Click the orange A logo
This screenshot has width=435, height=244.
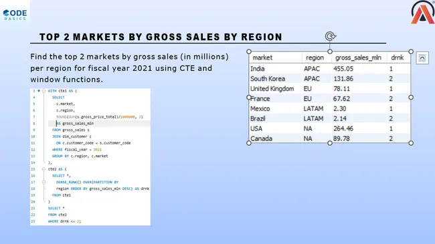point(422,13)
